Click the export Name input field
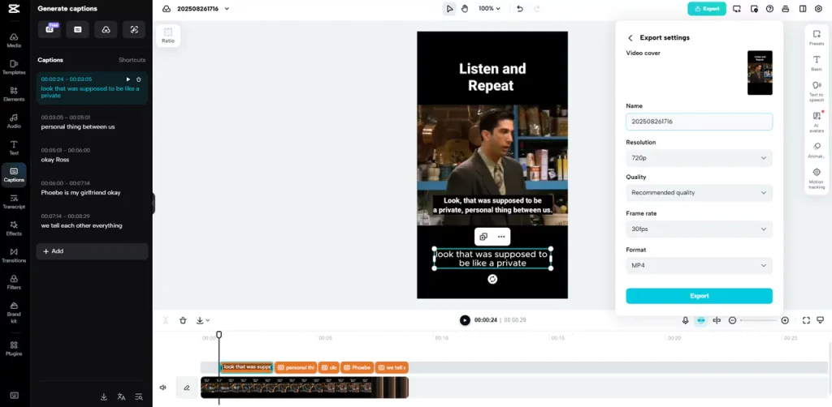Viewport: 832px width, 407px height. (699, 122)
